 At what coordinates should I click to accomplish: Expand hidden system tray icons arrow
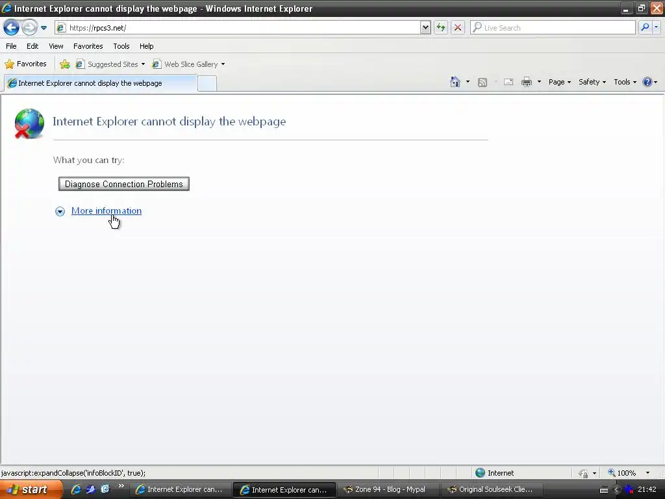coord(617,490)
